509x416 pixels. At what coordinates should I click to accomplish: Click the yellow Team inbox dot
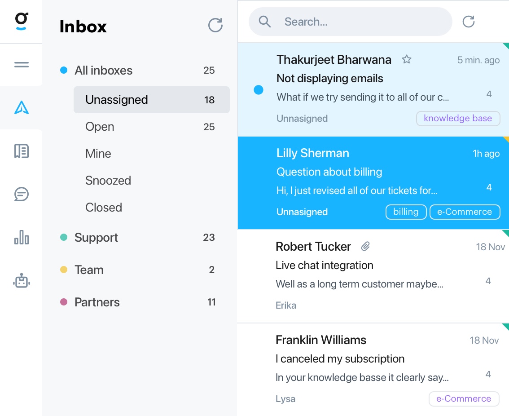click(64, 270)
